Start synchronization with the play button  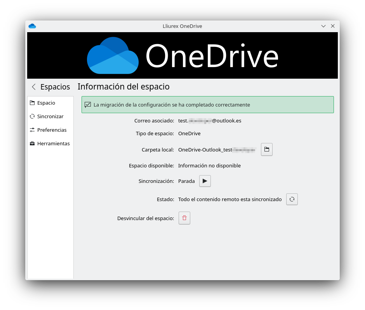tap(205, 181)
